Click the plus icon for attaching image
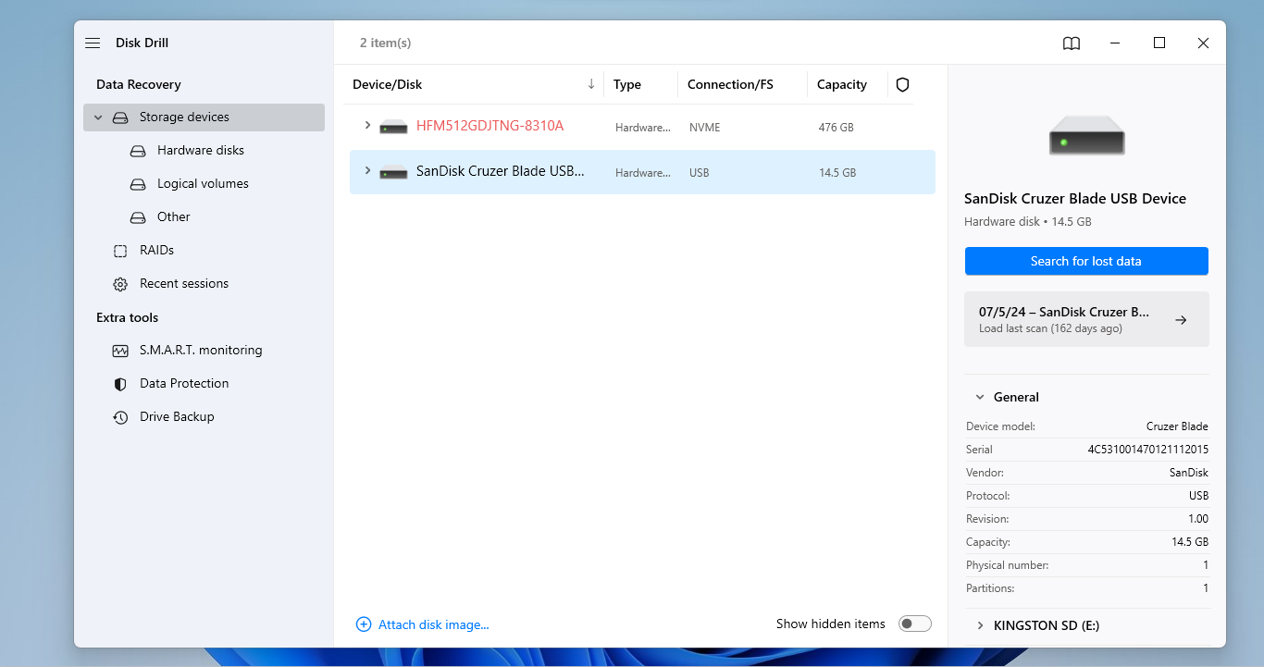Viewport: 1264px width, 667px height. 364,624
